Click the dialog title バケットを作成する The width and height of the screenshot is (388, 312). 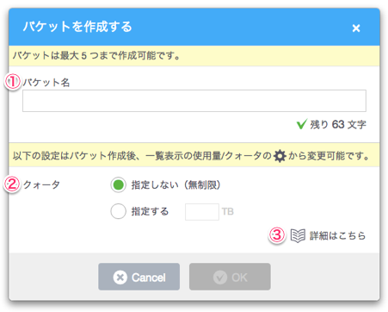[x=77, y=27]
